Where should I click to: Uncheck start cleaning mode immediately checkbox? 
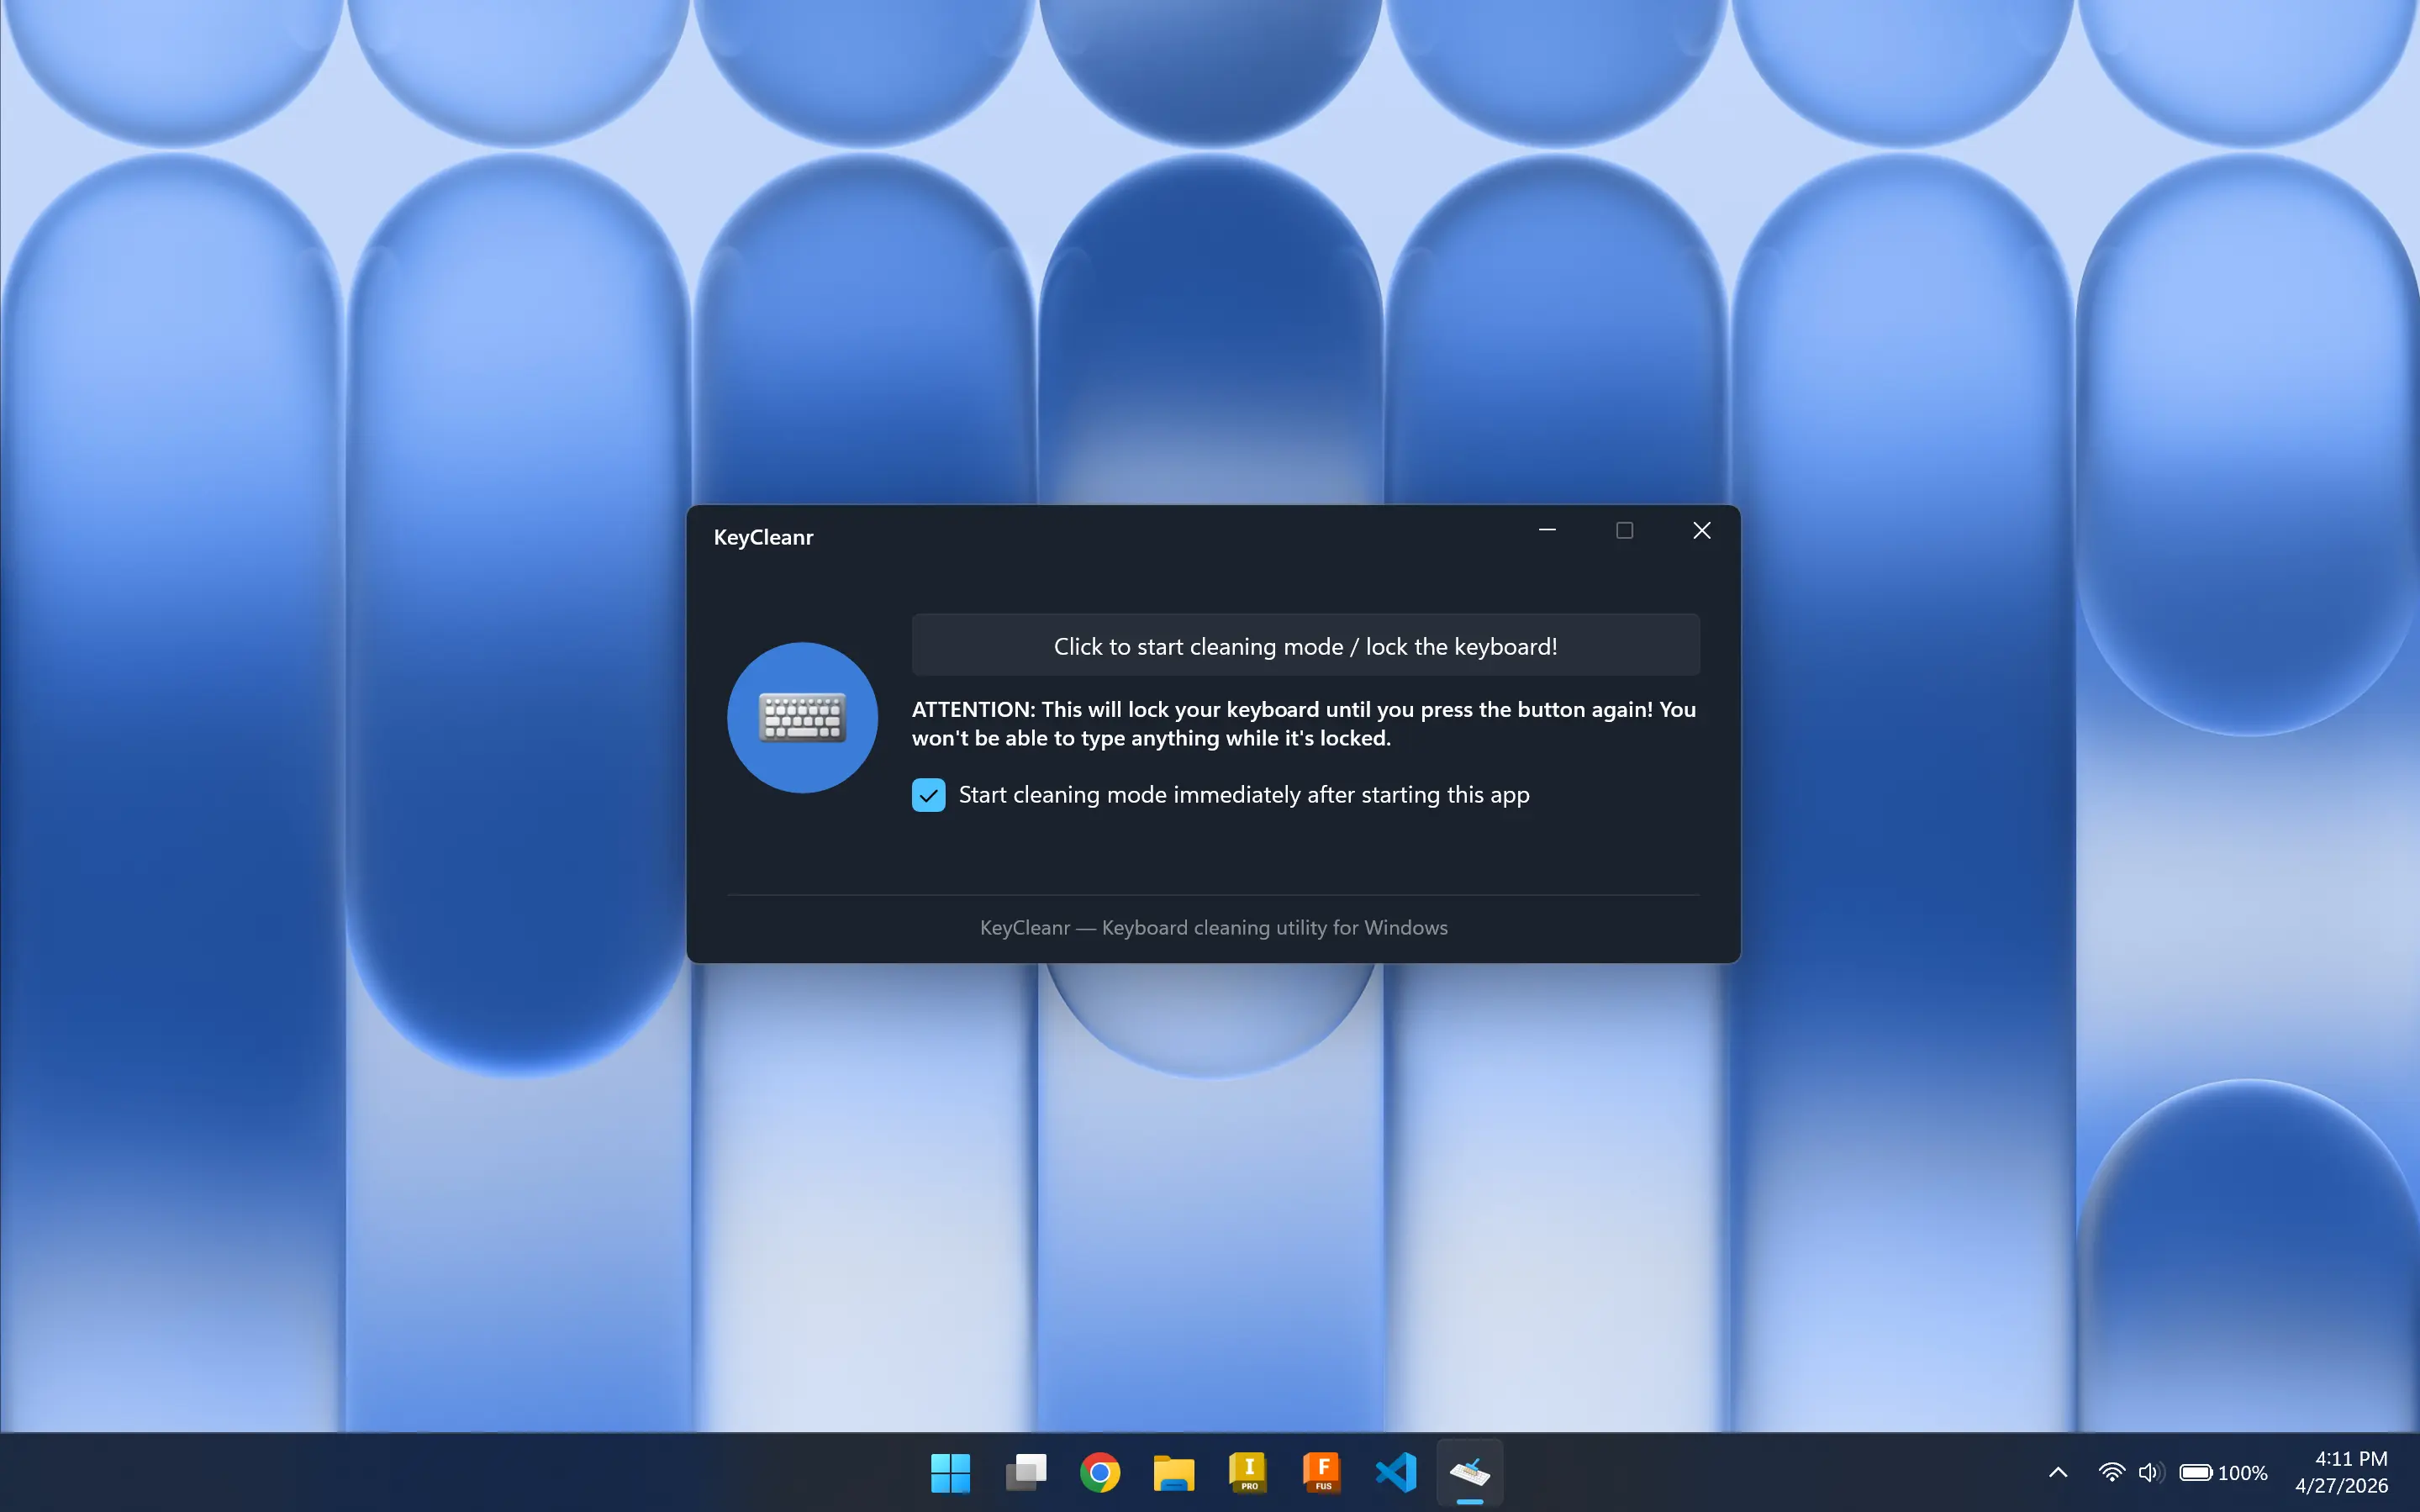click(928, 795)
